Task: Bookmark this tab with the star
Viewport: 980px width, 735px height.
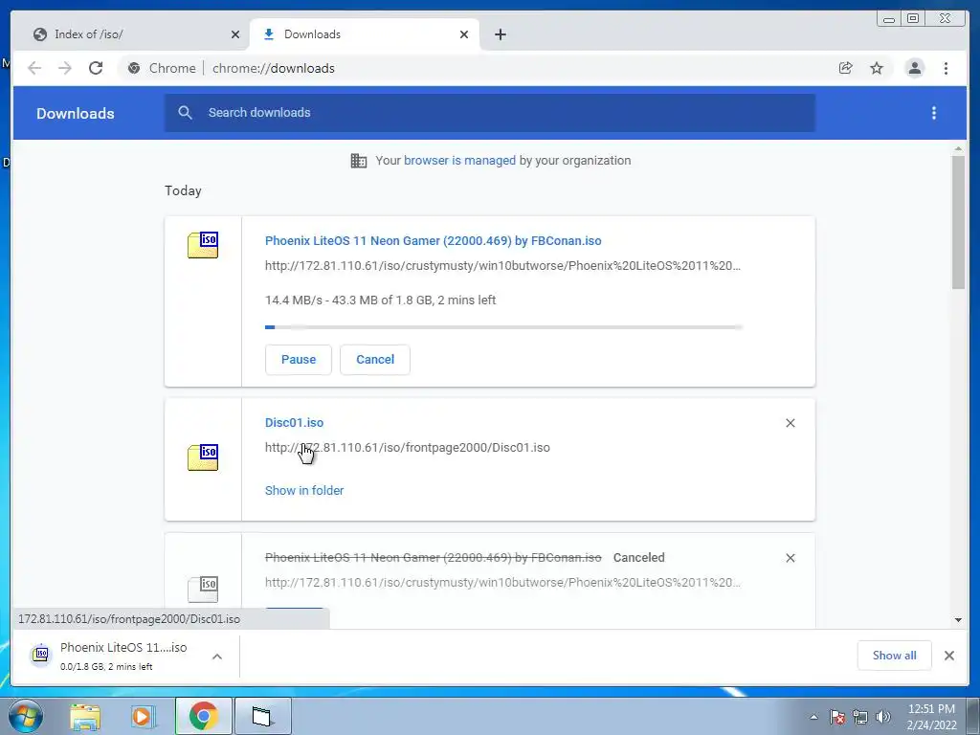Action: click(x=877, y=68)
